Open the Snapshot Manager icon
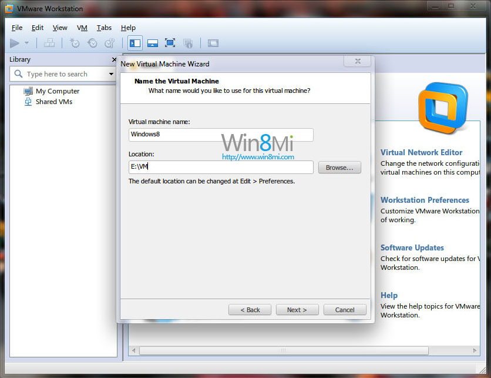Screen dimensions: 491x378 point(110,43)
